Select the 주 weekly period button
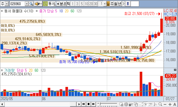Screen dimensions: 178x107 112,4
